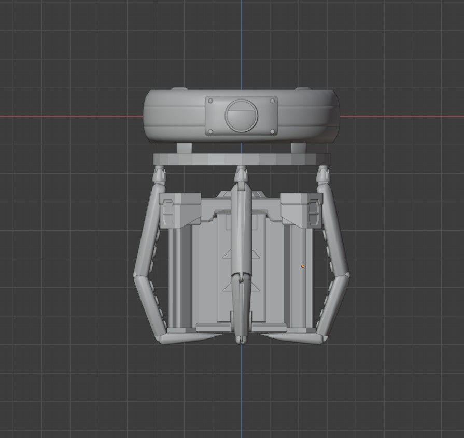
Task: Click the top-left screw on the plate
Action: pyautogui.click(x=210, y=101)
